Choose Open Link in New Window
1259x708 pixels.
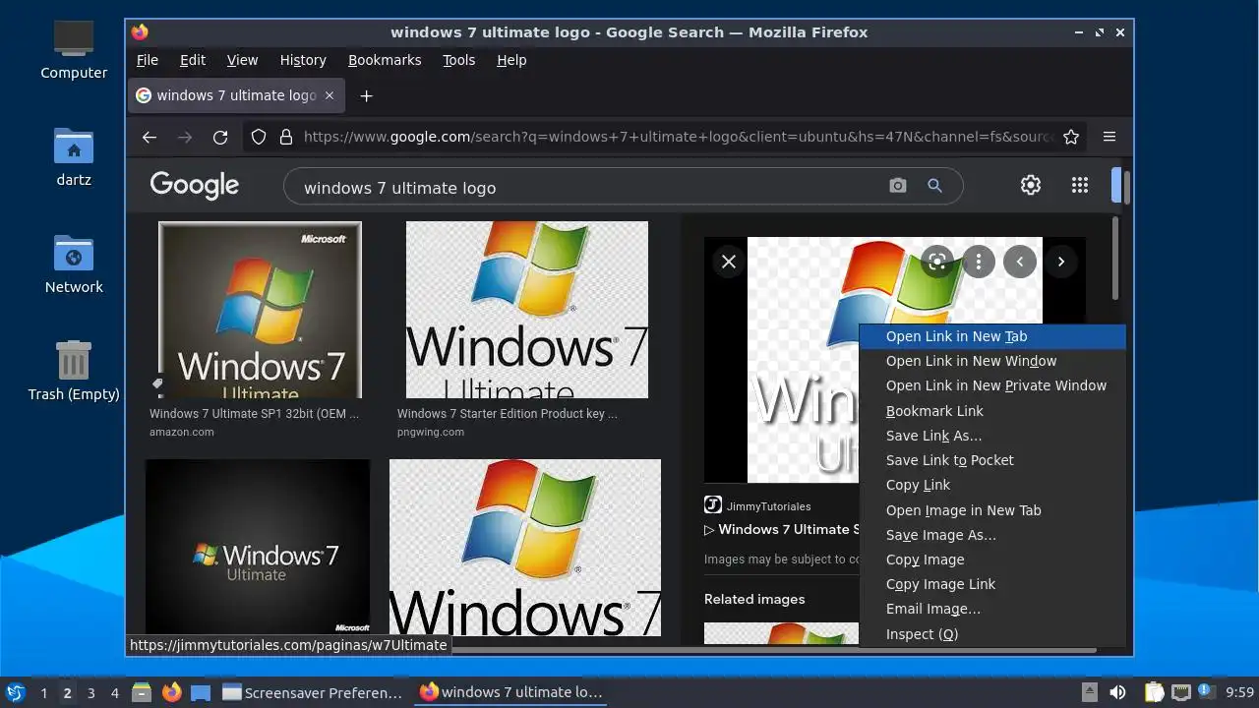[x=992, y=361]
